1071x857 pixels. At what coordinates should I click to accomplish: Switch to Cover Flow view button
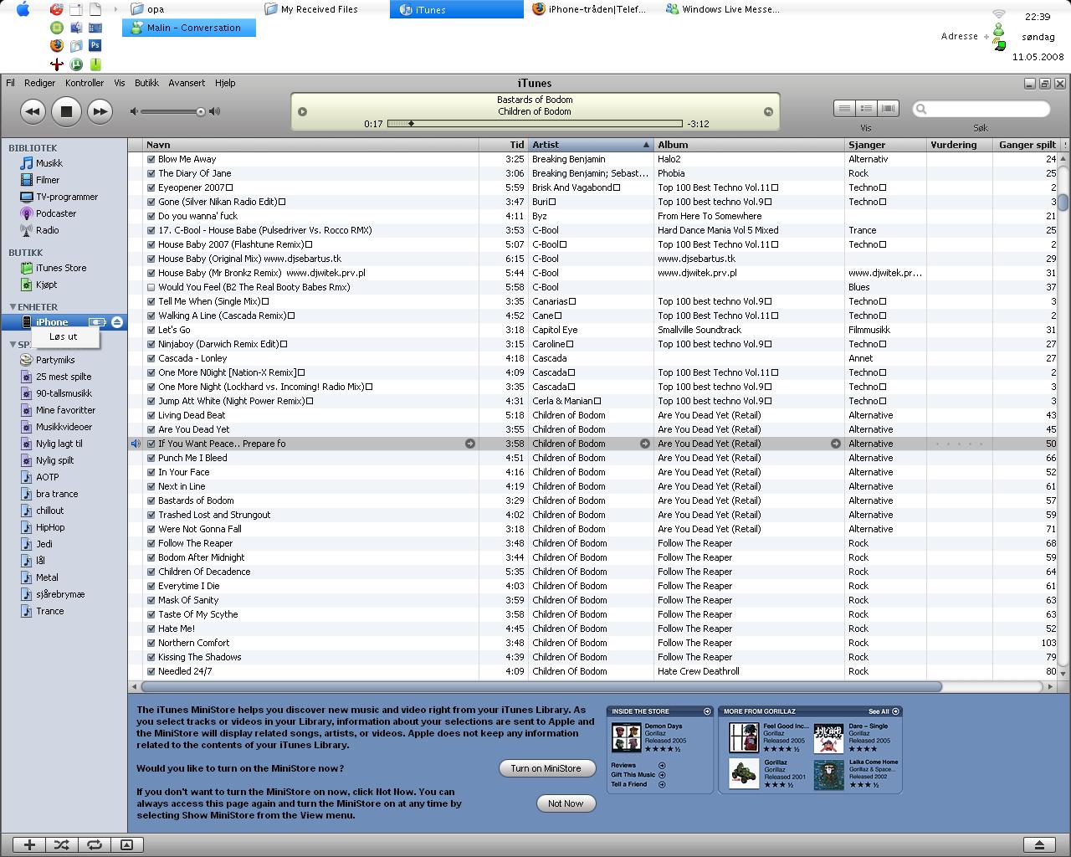(888, 108)
